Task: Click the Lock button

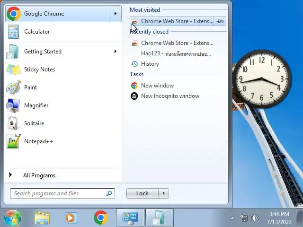Action: coord(143,193)
